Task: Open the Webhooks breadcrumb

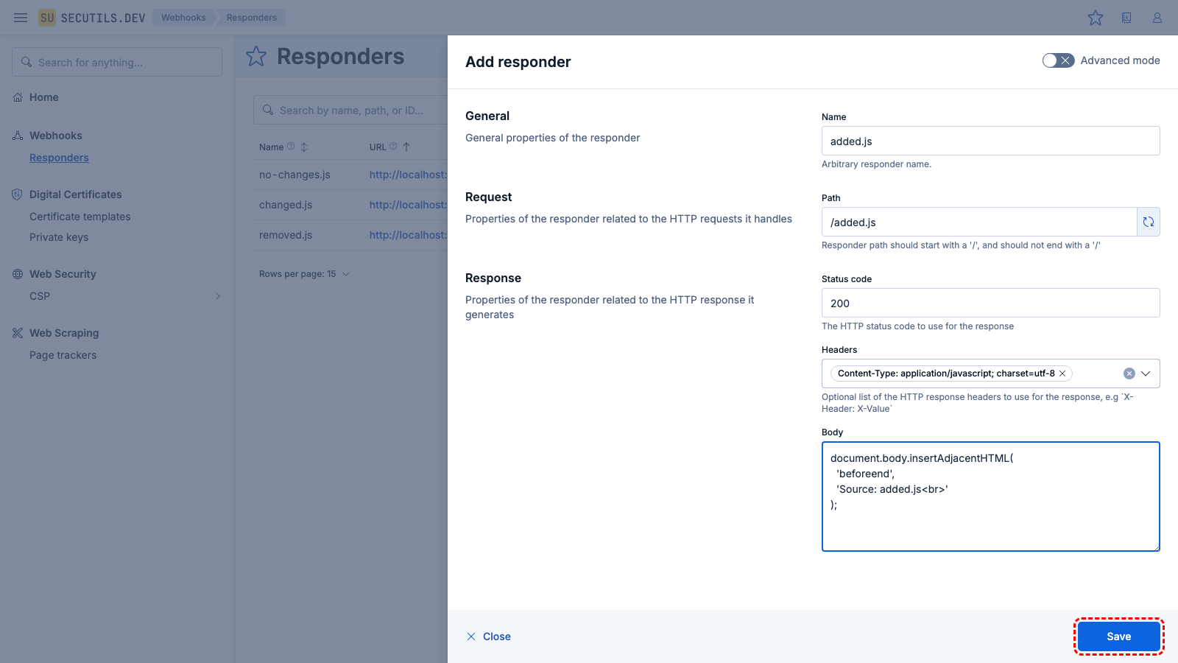Action: tap(183, 18)
